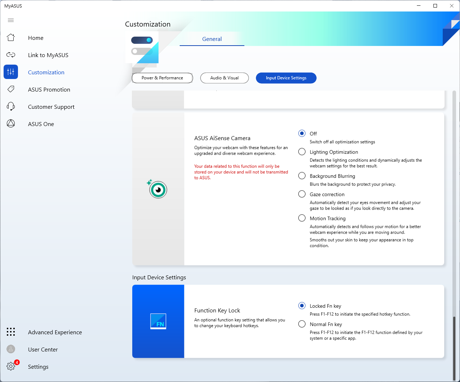Image resolution: width=460 pixels, height=382 pixels.
Task: Select the AiSense Camera Off option
Action: coord(302,133)
